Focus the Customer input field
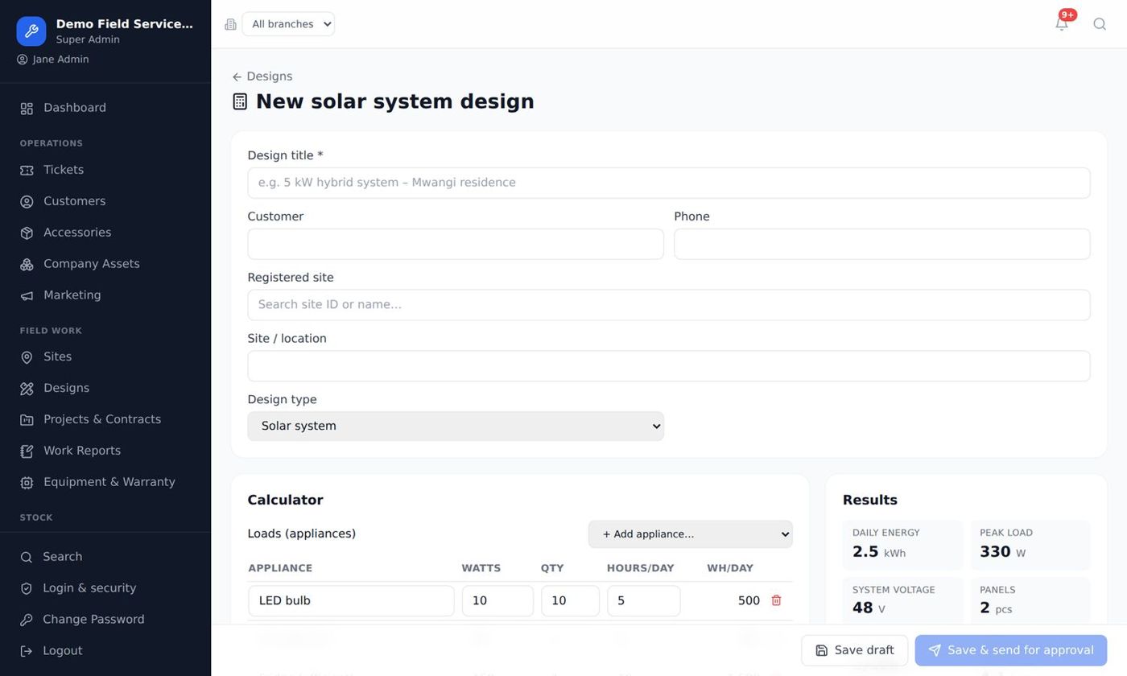The width and height of the screenshot is (1127, 676). [456, 244]
